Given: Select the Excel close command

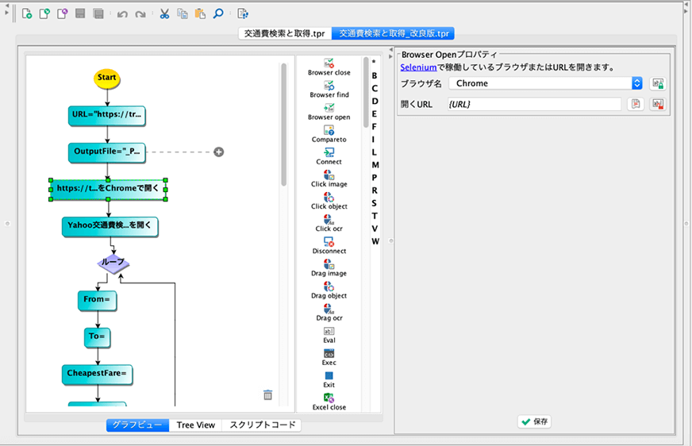Looking at the screenshot, I should (x=329, y=402).
